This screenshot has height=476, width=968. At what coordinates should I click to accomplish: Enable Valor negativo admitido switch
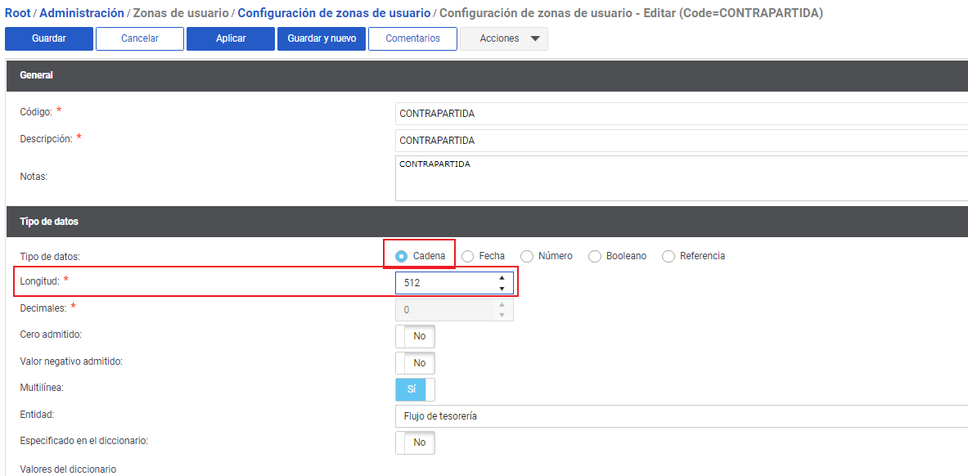click(x=415, y=362)
